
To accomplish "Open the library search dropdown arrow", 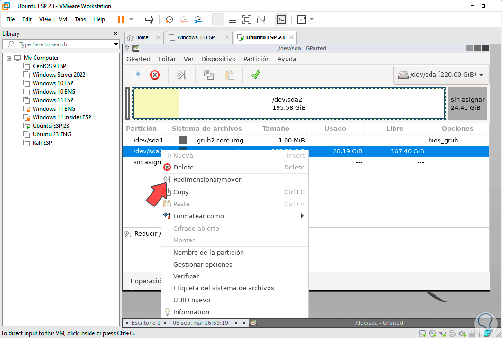I will (x=116, y=44).
